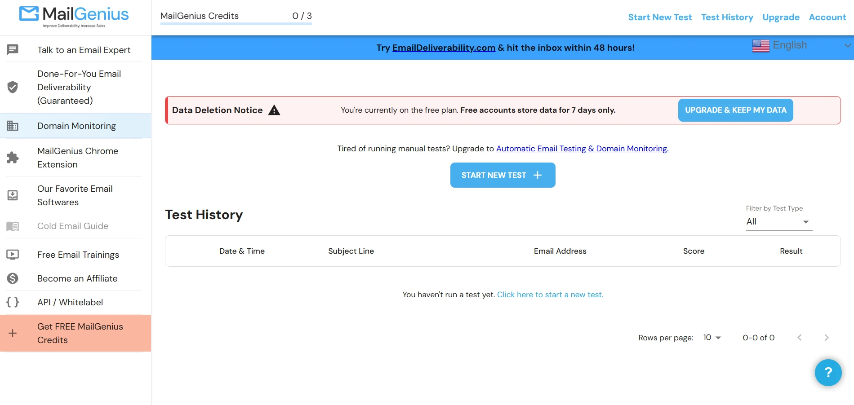Open Free Email Trainings
Image resolution: width=854 pixels, height=405 pixels.
tap(76, 255)
